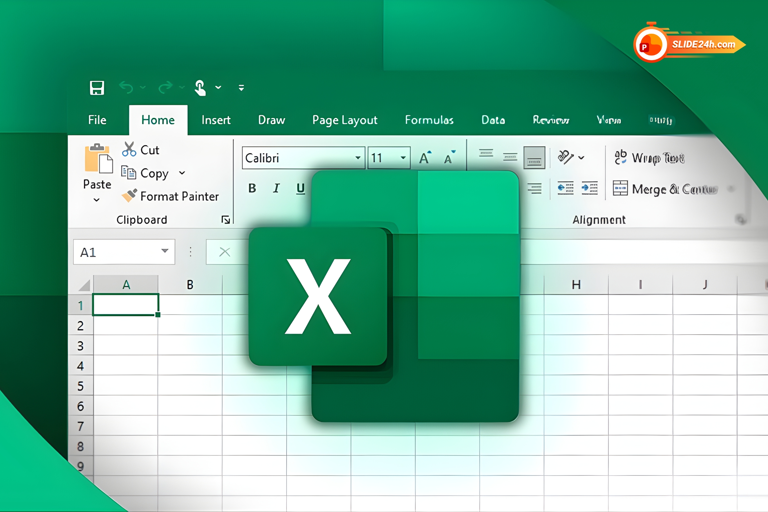Select row 8 header

pyautogui.click(x=80, y=446)
